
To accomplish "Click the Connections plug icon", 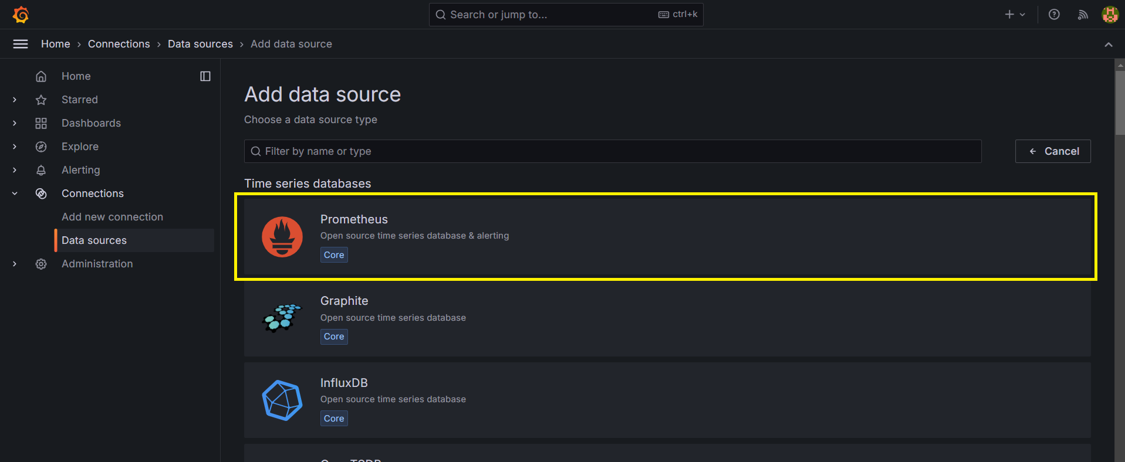I will (x=41, y=193).
